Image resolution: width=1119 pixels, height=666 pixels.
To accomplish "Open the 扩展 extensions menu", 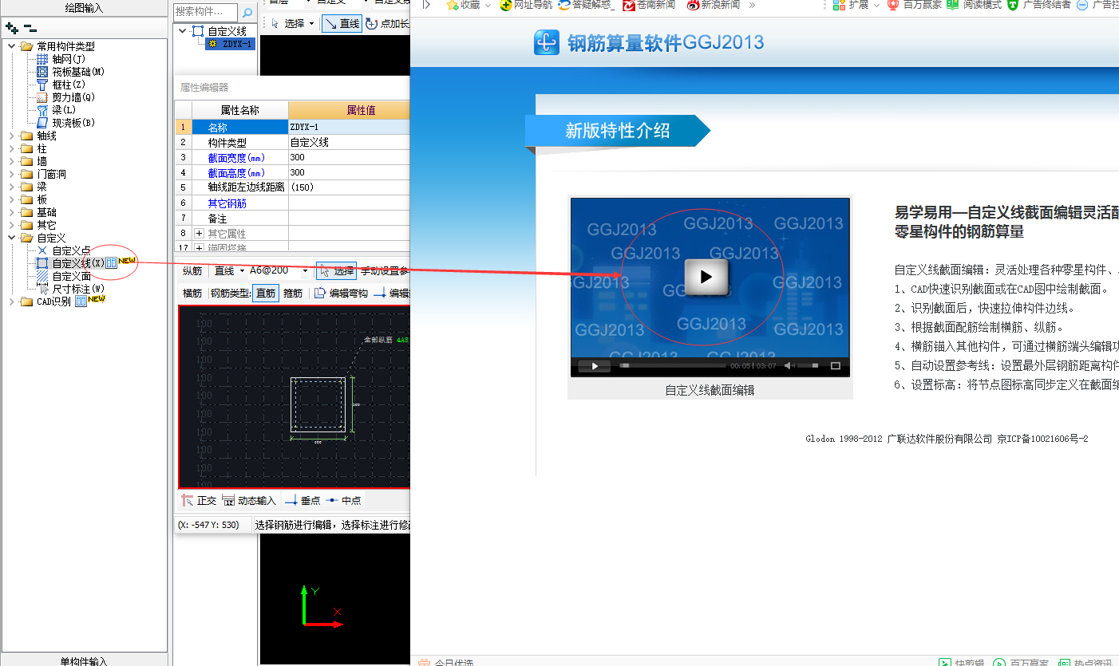I will click(x=856, y=5).
